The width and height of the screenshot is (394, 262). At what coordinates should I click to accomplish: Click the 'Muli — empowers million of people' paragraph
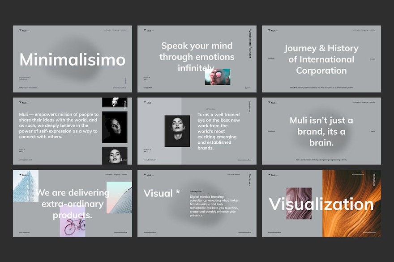[58, 125]
